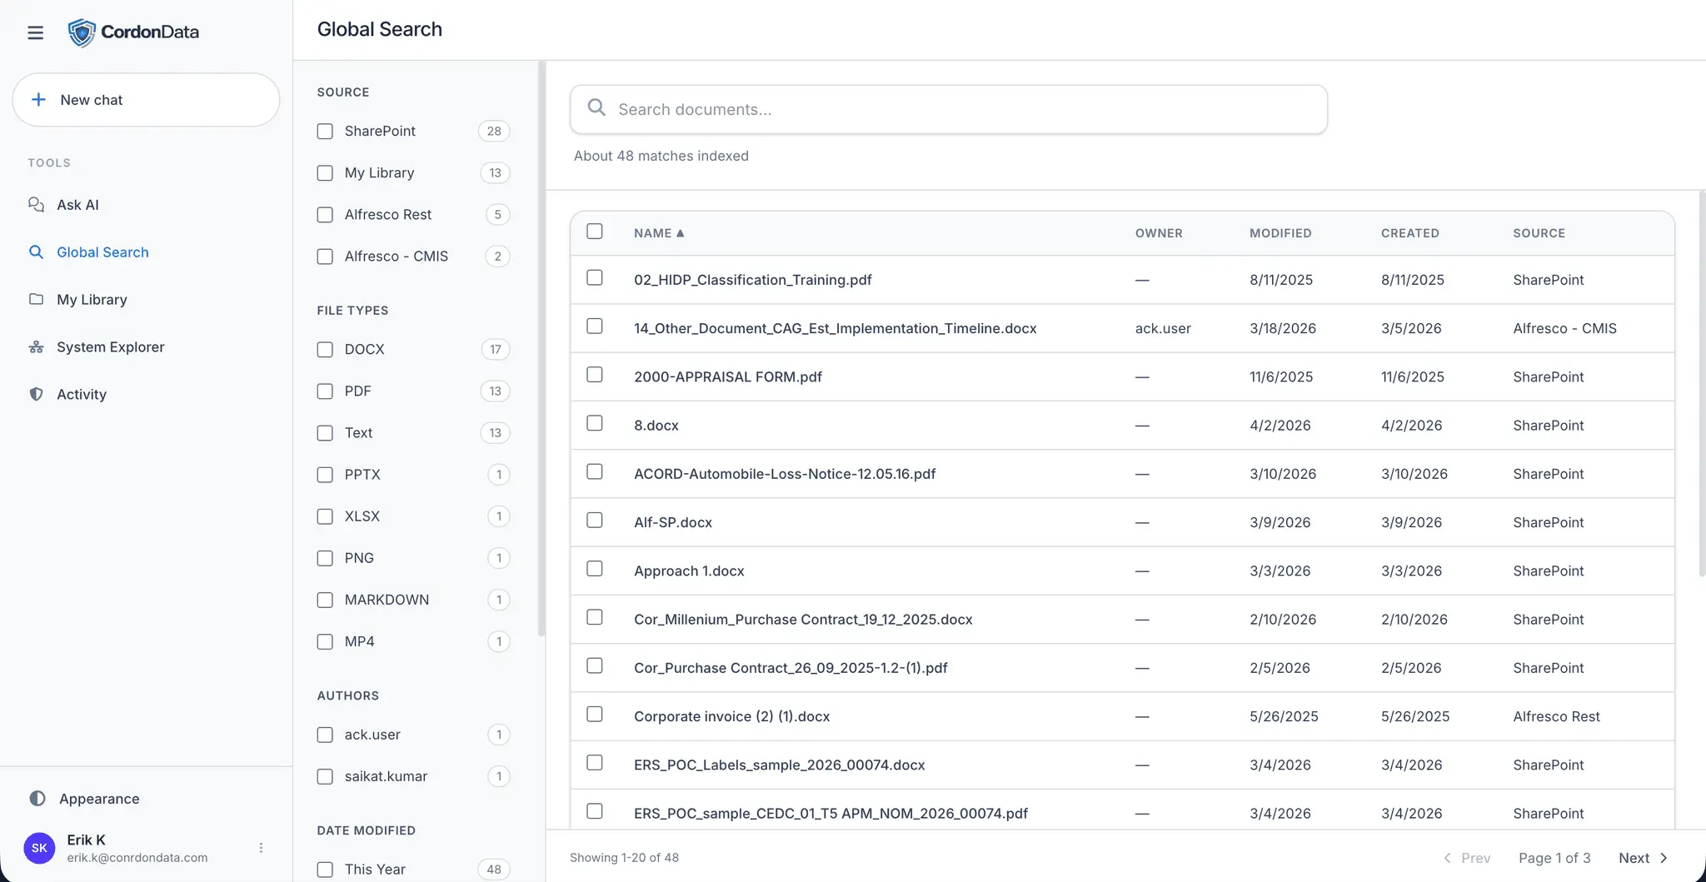
Task: Click the Prev page button
Action: click(1466, 858)
